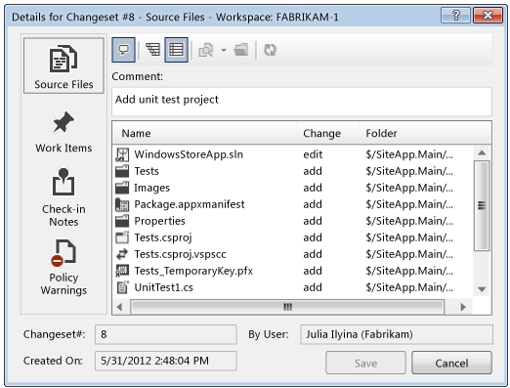
Task: Click the Created On field
Action: (166, 361)
